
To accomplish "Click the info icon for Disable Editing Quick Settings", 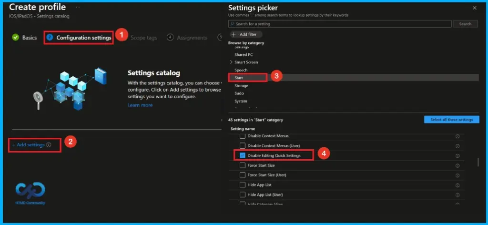I will tap(457, 156).
